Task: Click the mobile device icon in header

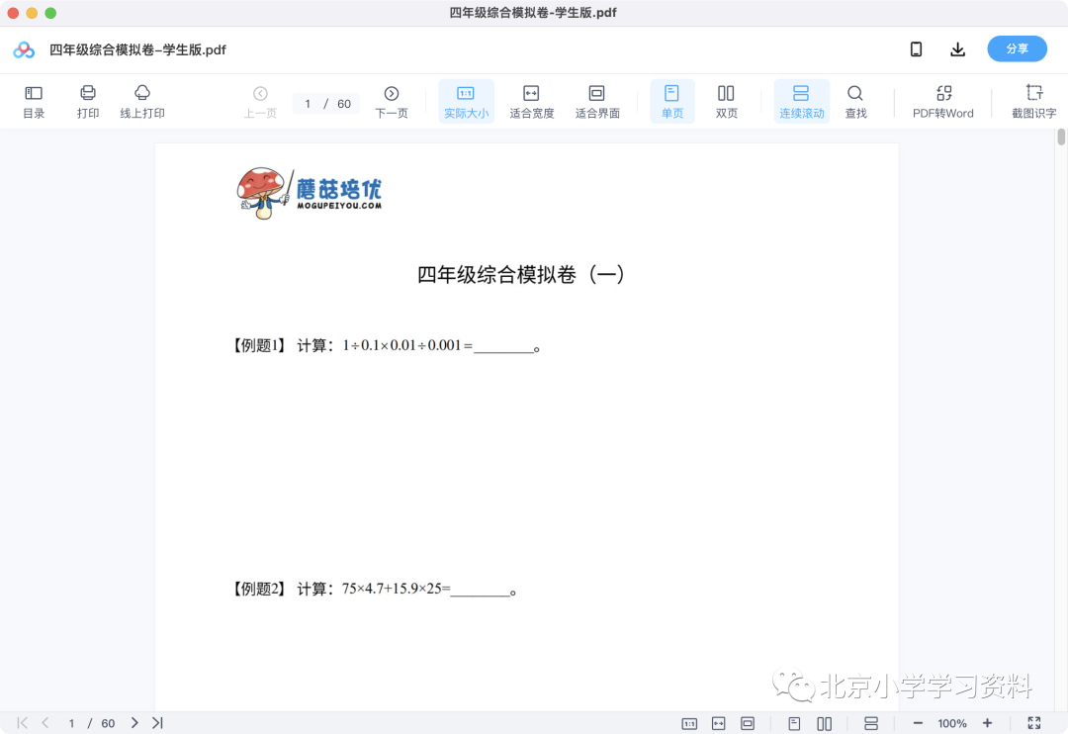Action: point(916,49)
